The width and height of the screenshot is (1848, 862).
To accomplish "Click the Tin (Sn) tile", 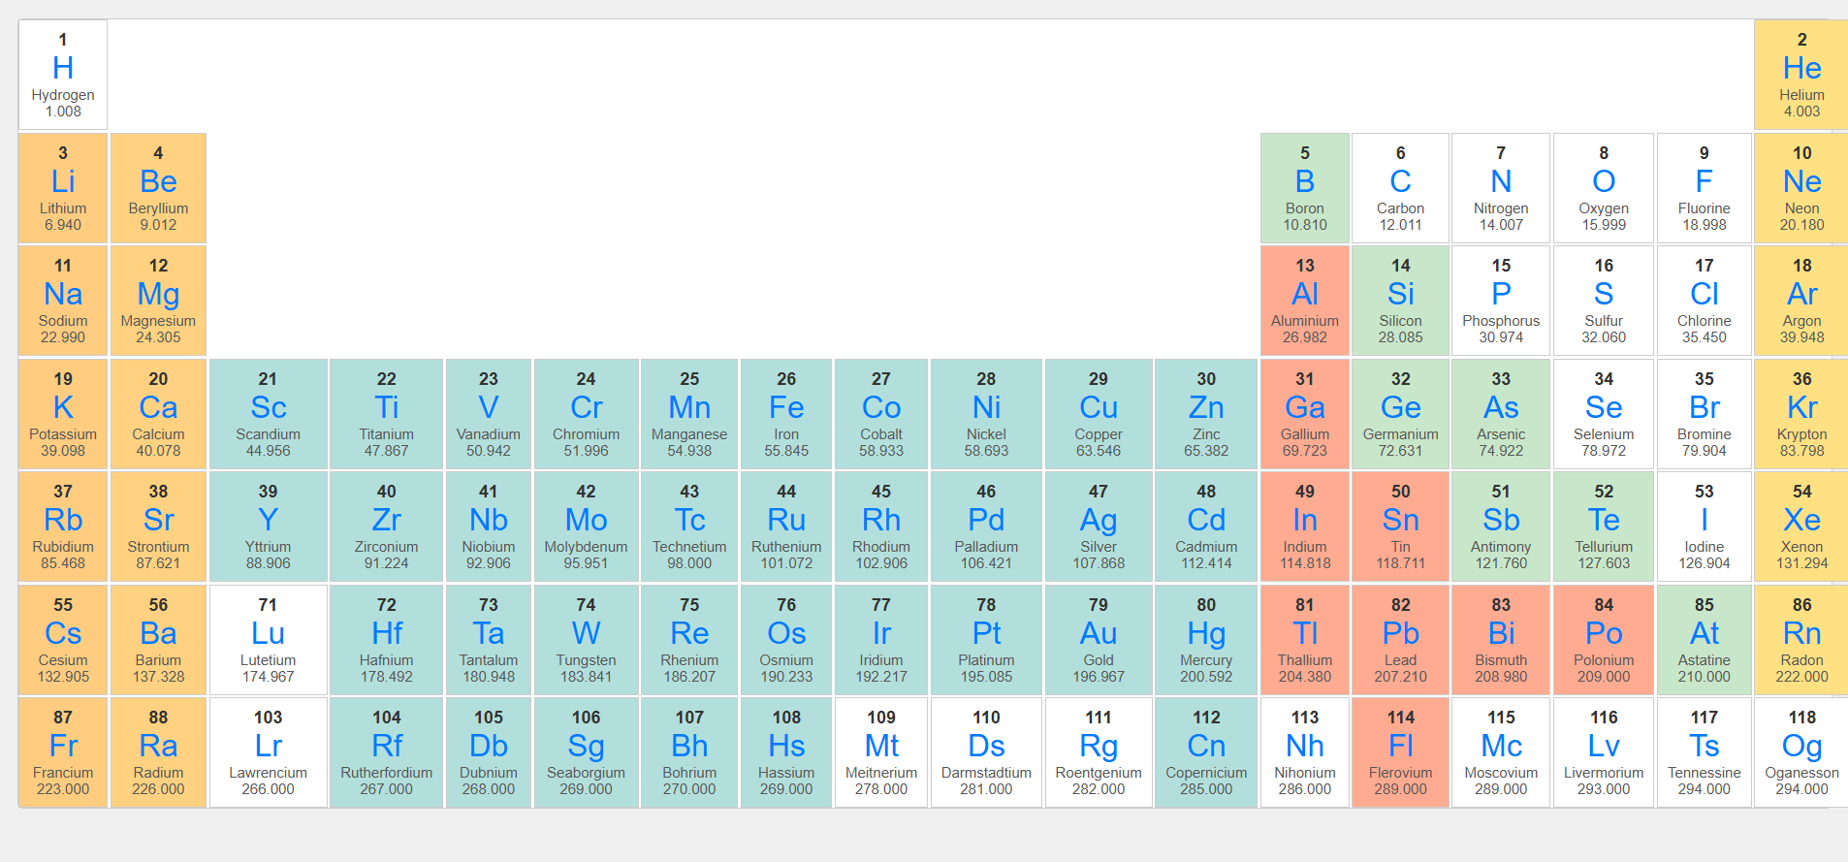I will coord(1400,527).
